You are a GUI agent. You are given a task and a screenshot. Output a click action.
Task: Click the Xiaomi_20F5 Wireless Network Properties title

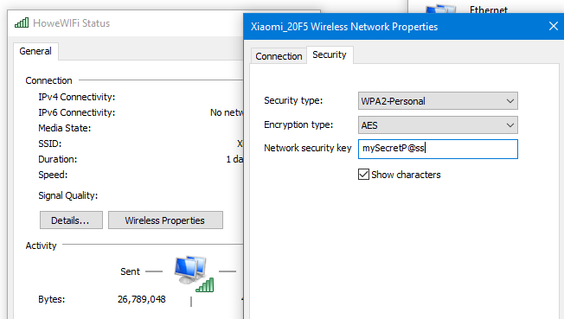point(344,27)
